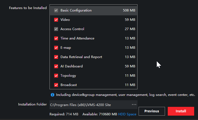Click the Topology feature label

click(68, 76)
